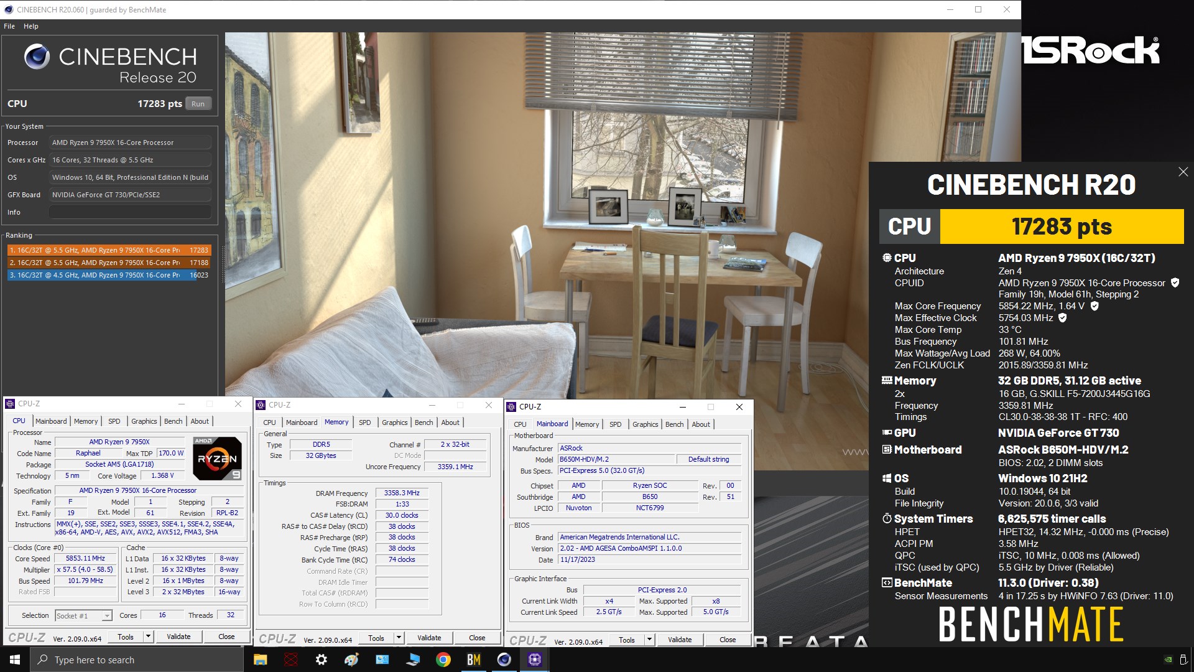Click Graphics tab in left CPU-Z window
1194x672 pixels.
[144, 421]
